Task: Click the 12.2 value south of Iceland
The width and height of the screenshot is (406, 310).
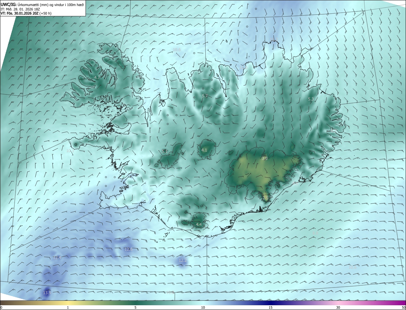Action: click(183, 261)
